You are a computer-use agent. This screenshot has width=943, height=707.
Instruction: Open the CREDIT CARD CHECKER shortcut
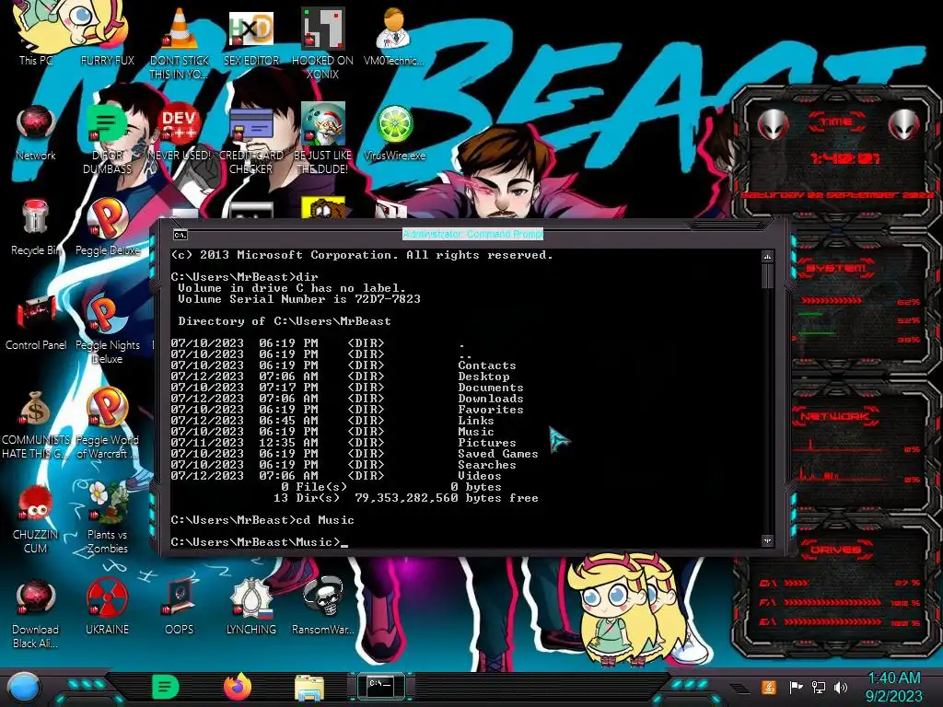(x=250, y=140)
